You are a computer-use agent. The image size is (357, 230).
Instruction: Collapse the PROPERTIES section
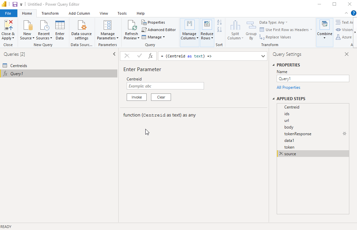[273, 65]
